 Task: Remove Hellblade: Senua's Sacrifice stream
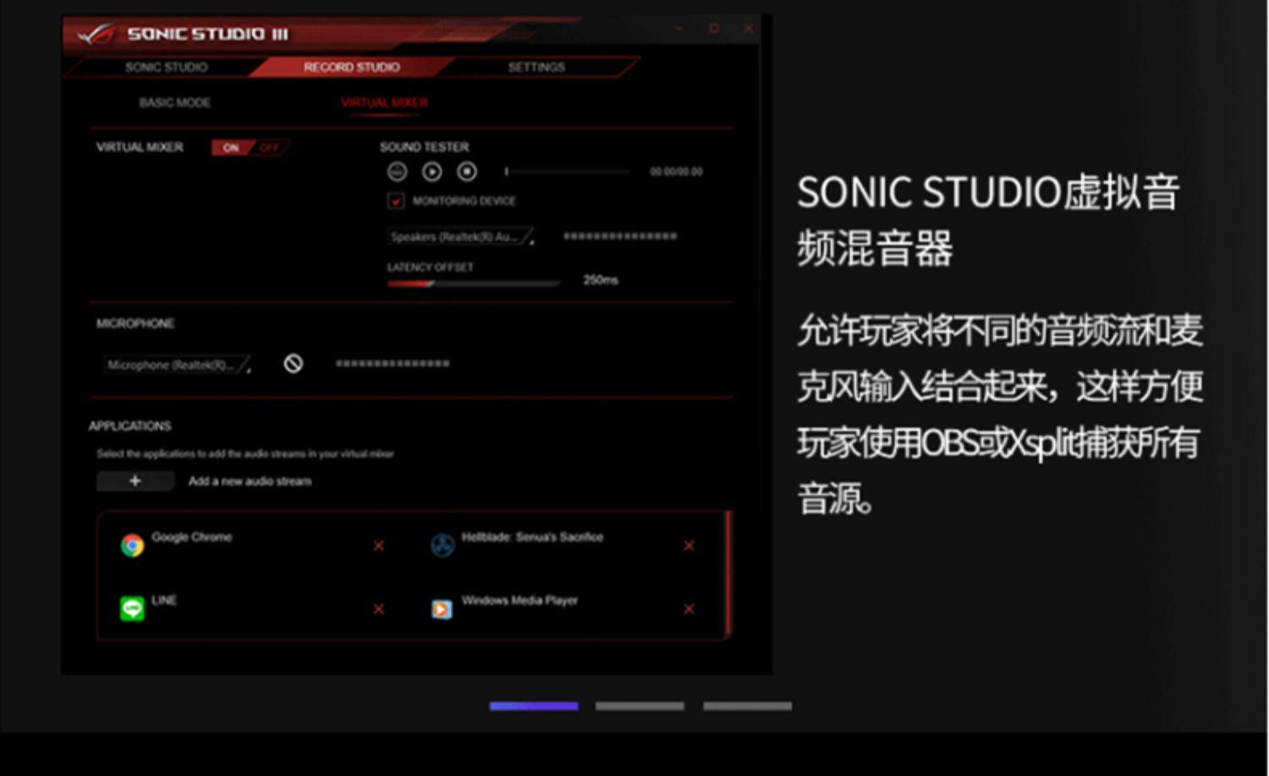pos(689,546)
